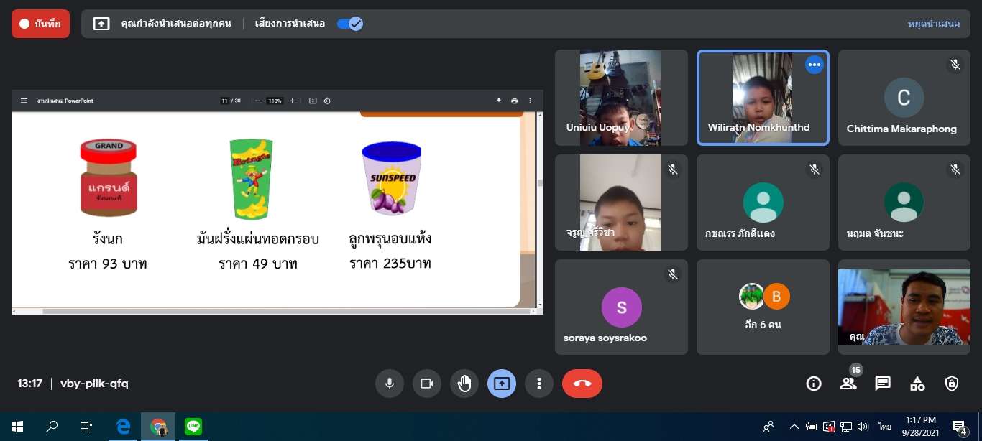The width and height of the screenshot is (982, 441).
Task: Open host controls shield icon
Action: [x=952, y=384]
